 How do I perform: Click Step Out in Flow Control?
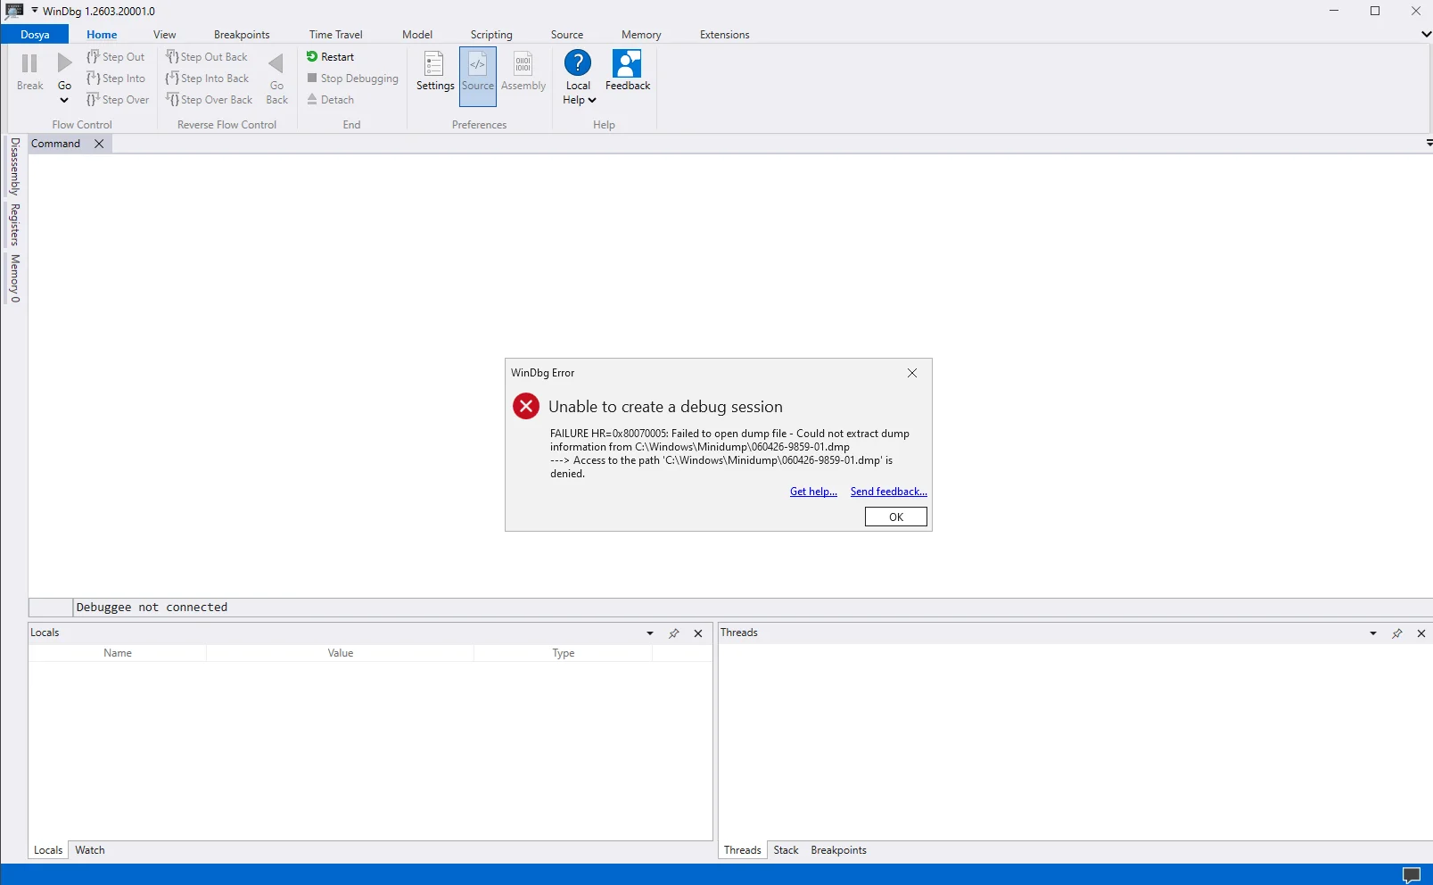click(x=116, y=57)
